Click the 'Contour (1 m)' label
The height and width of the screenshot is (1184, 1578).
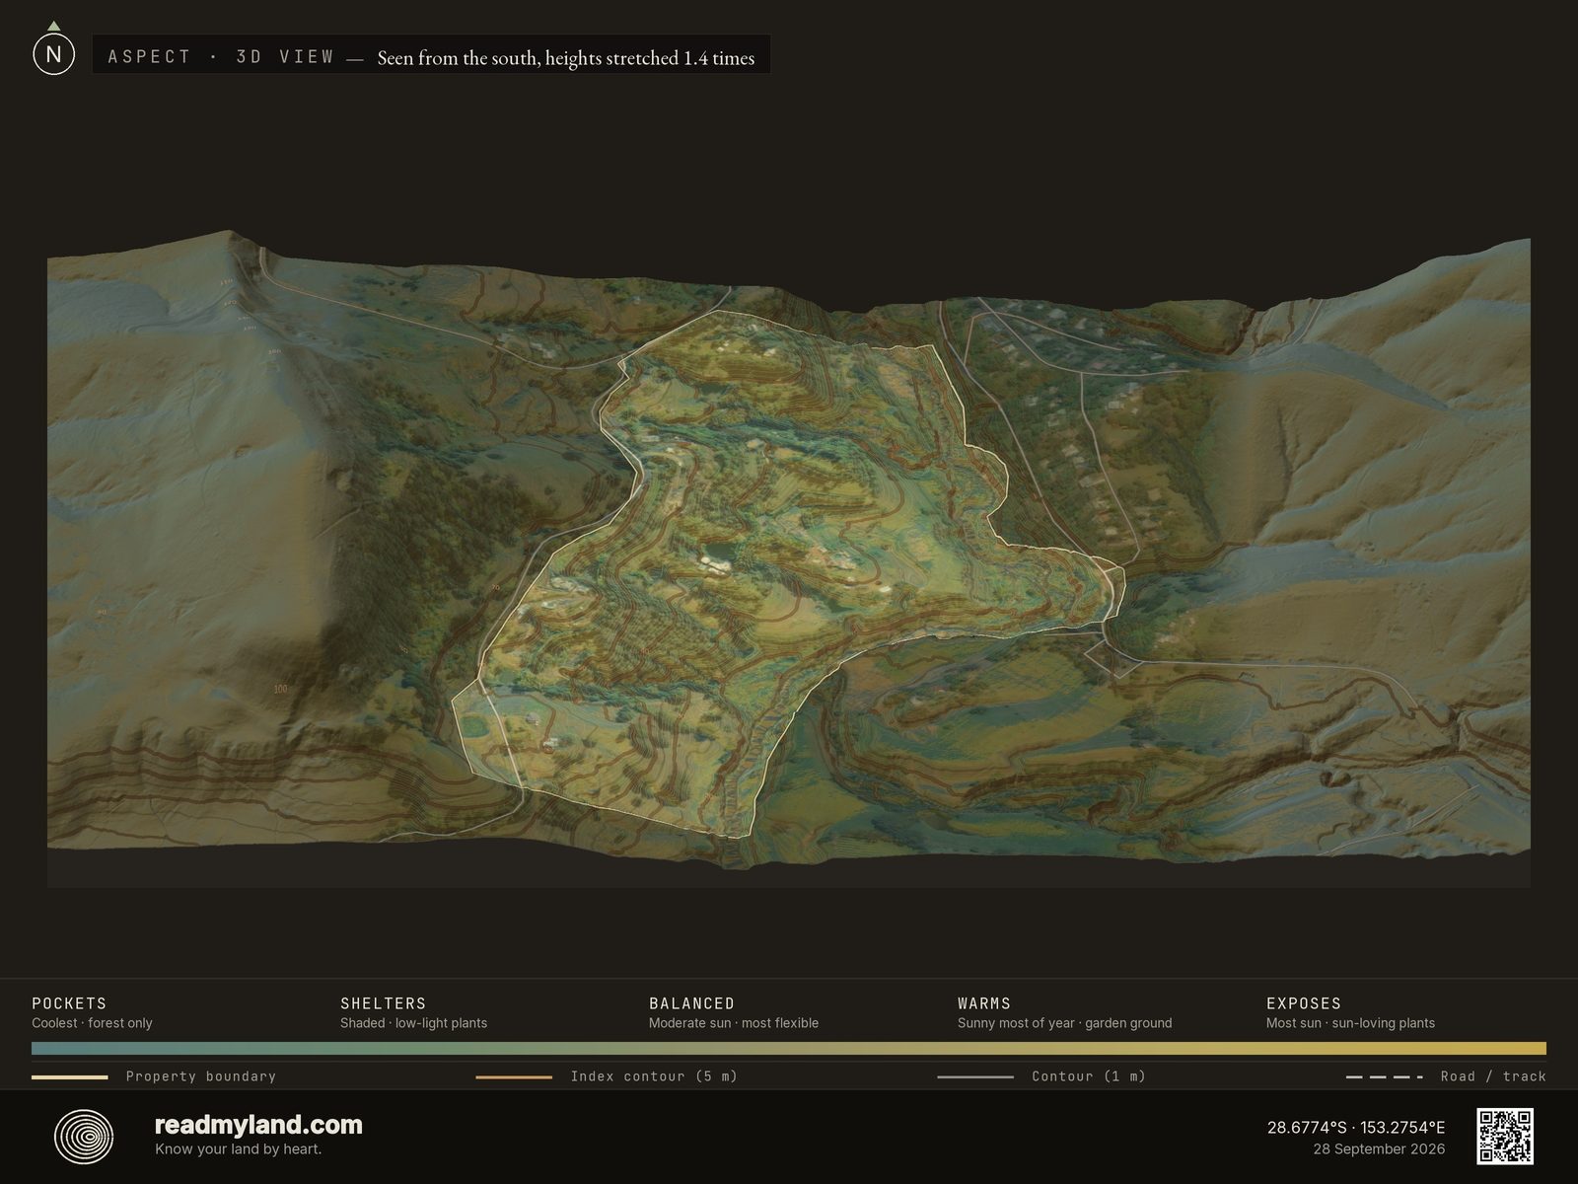[x=1089, y=1076]
